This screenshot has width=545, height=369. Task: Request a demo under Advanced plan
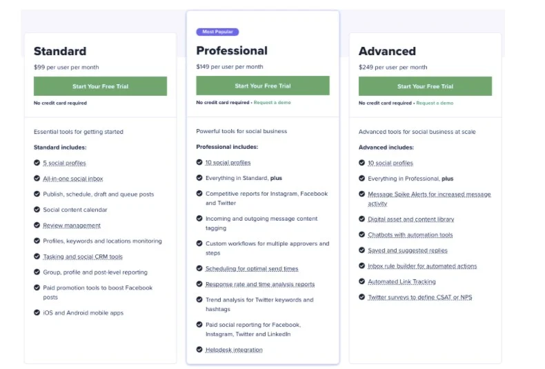click(x=435, y=103)
